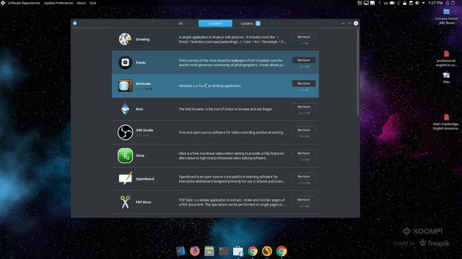This screenshot has height=259, width=462.
Task: Launch Firefox from the dock
Action: [x=195, y=251]
